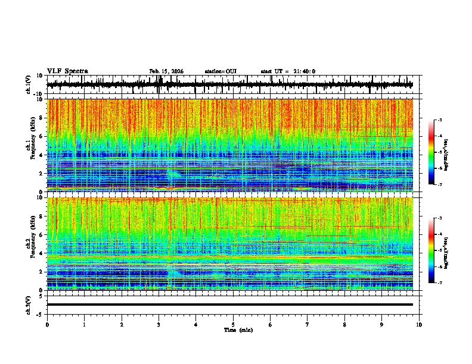472x364 pixels.
Task: Click the "VLF Spectra" title text
Action: pyautogui.click(x=67, y=71)
